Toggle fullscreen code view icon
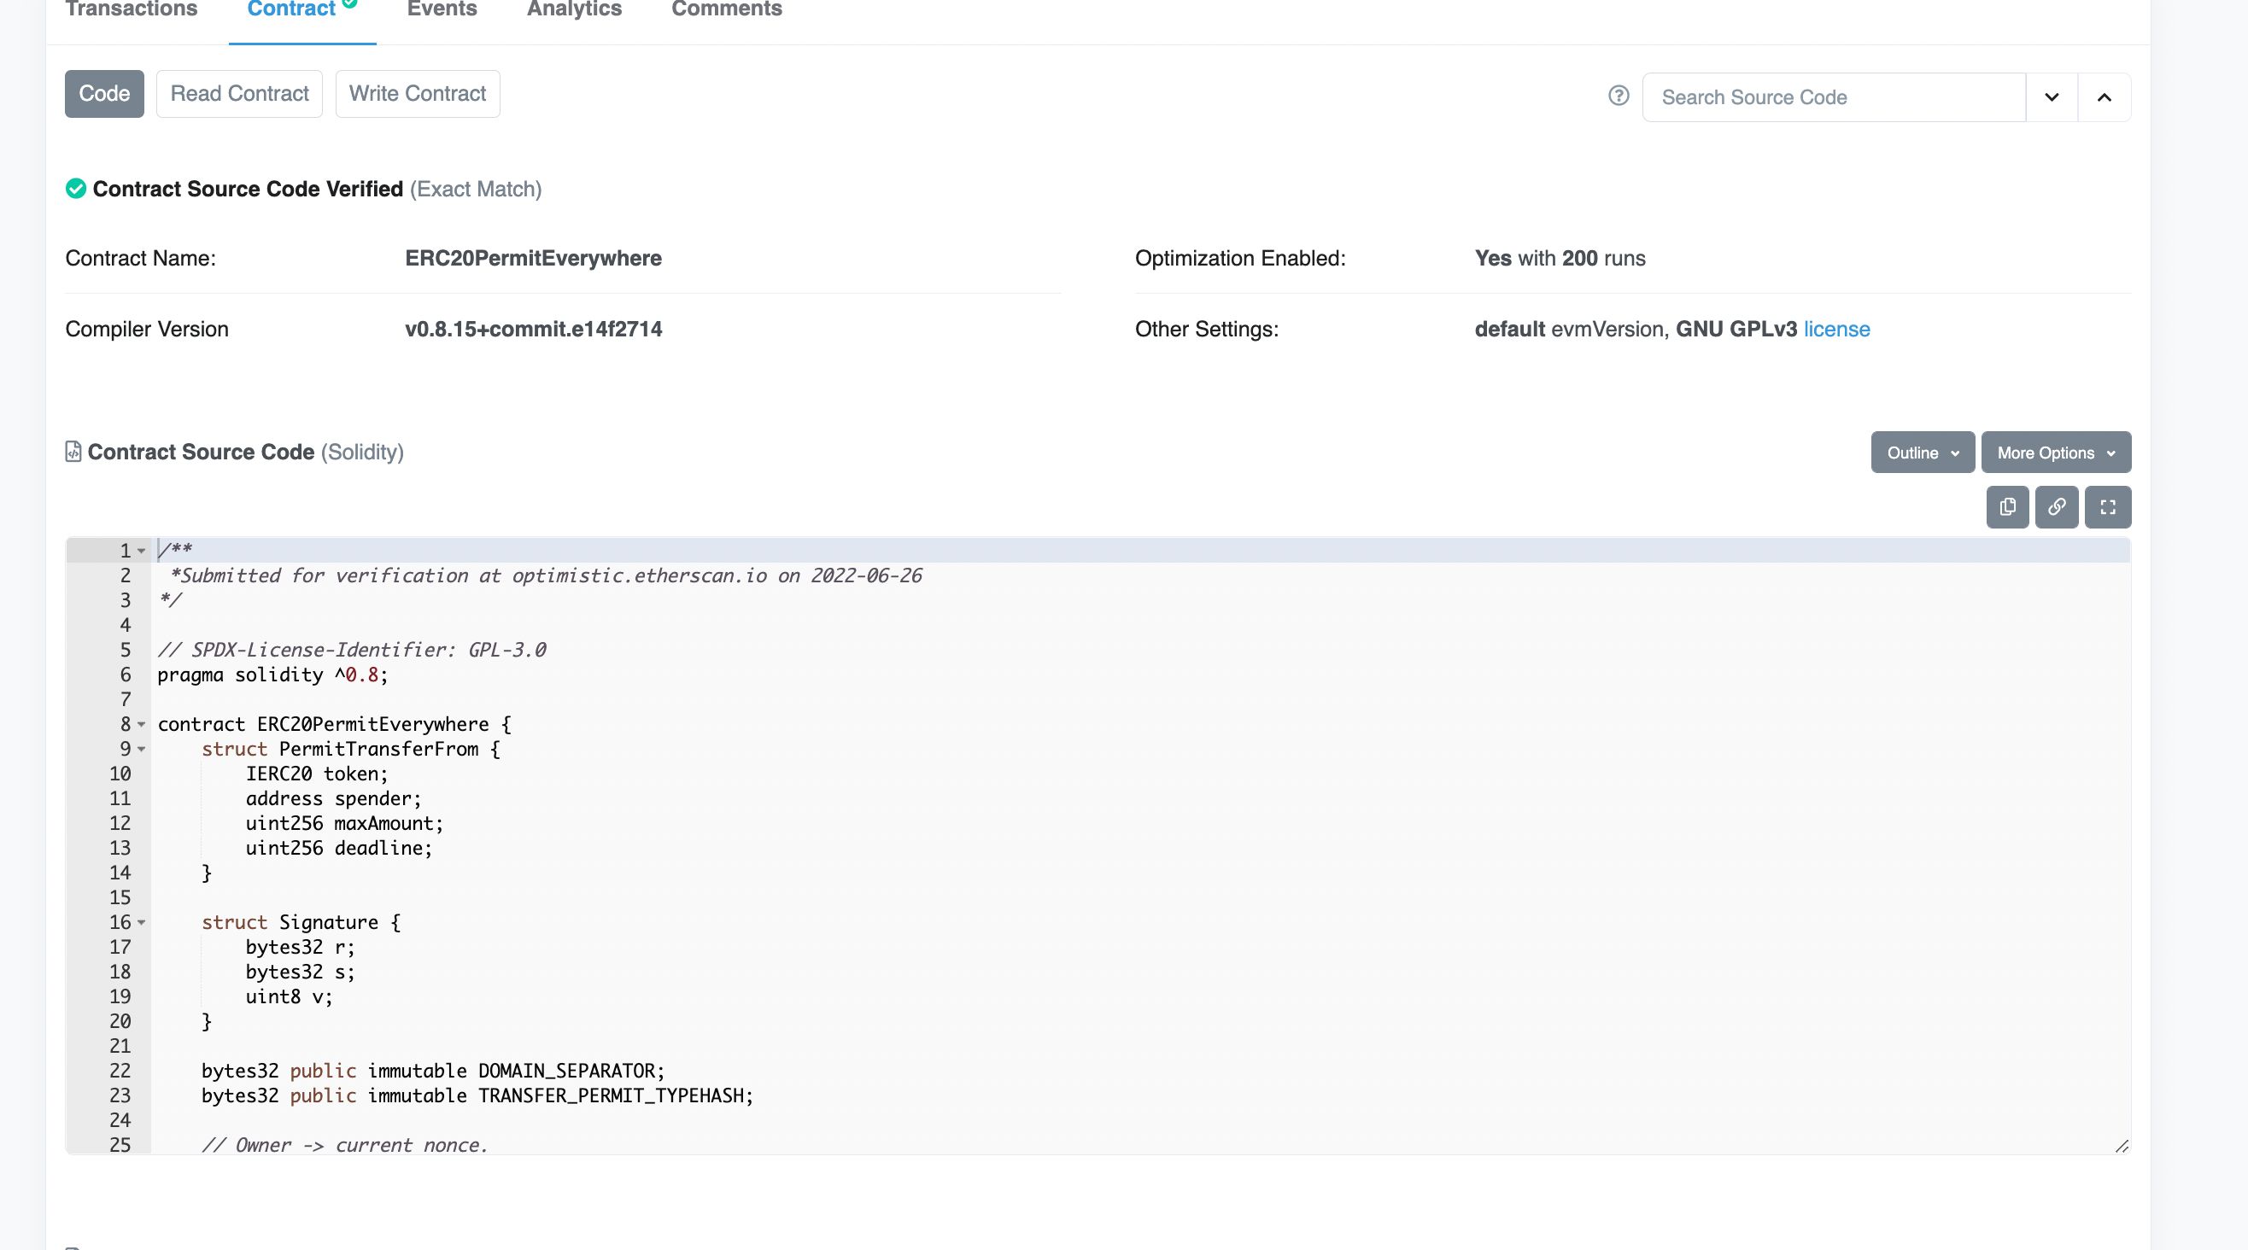Viewport: 2248px width, 1250px height. pos(2108,507)
